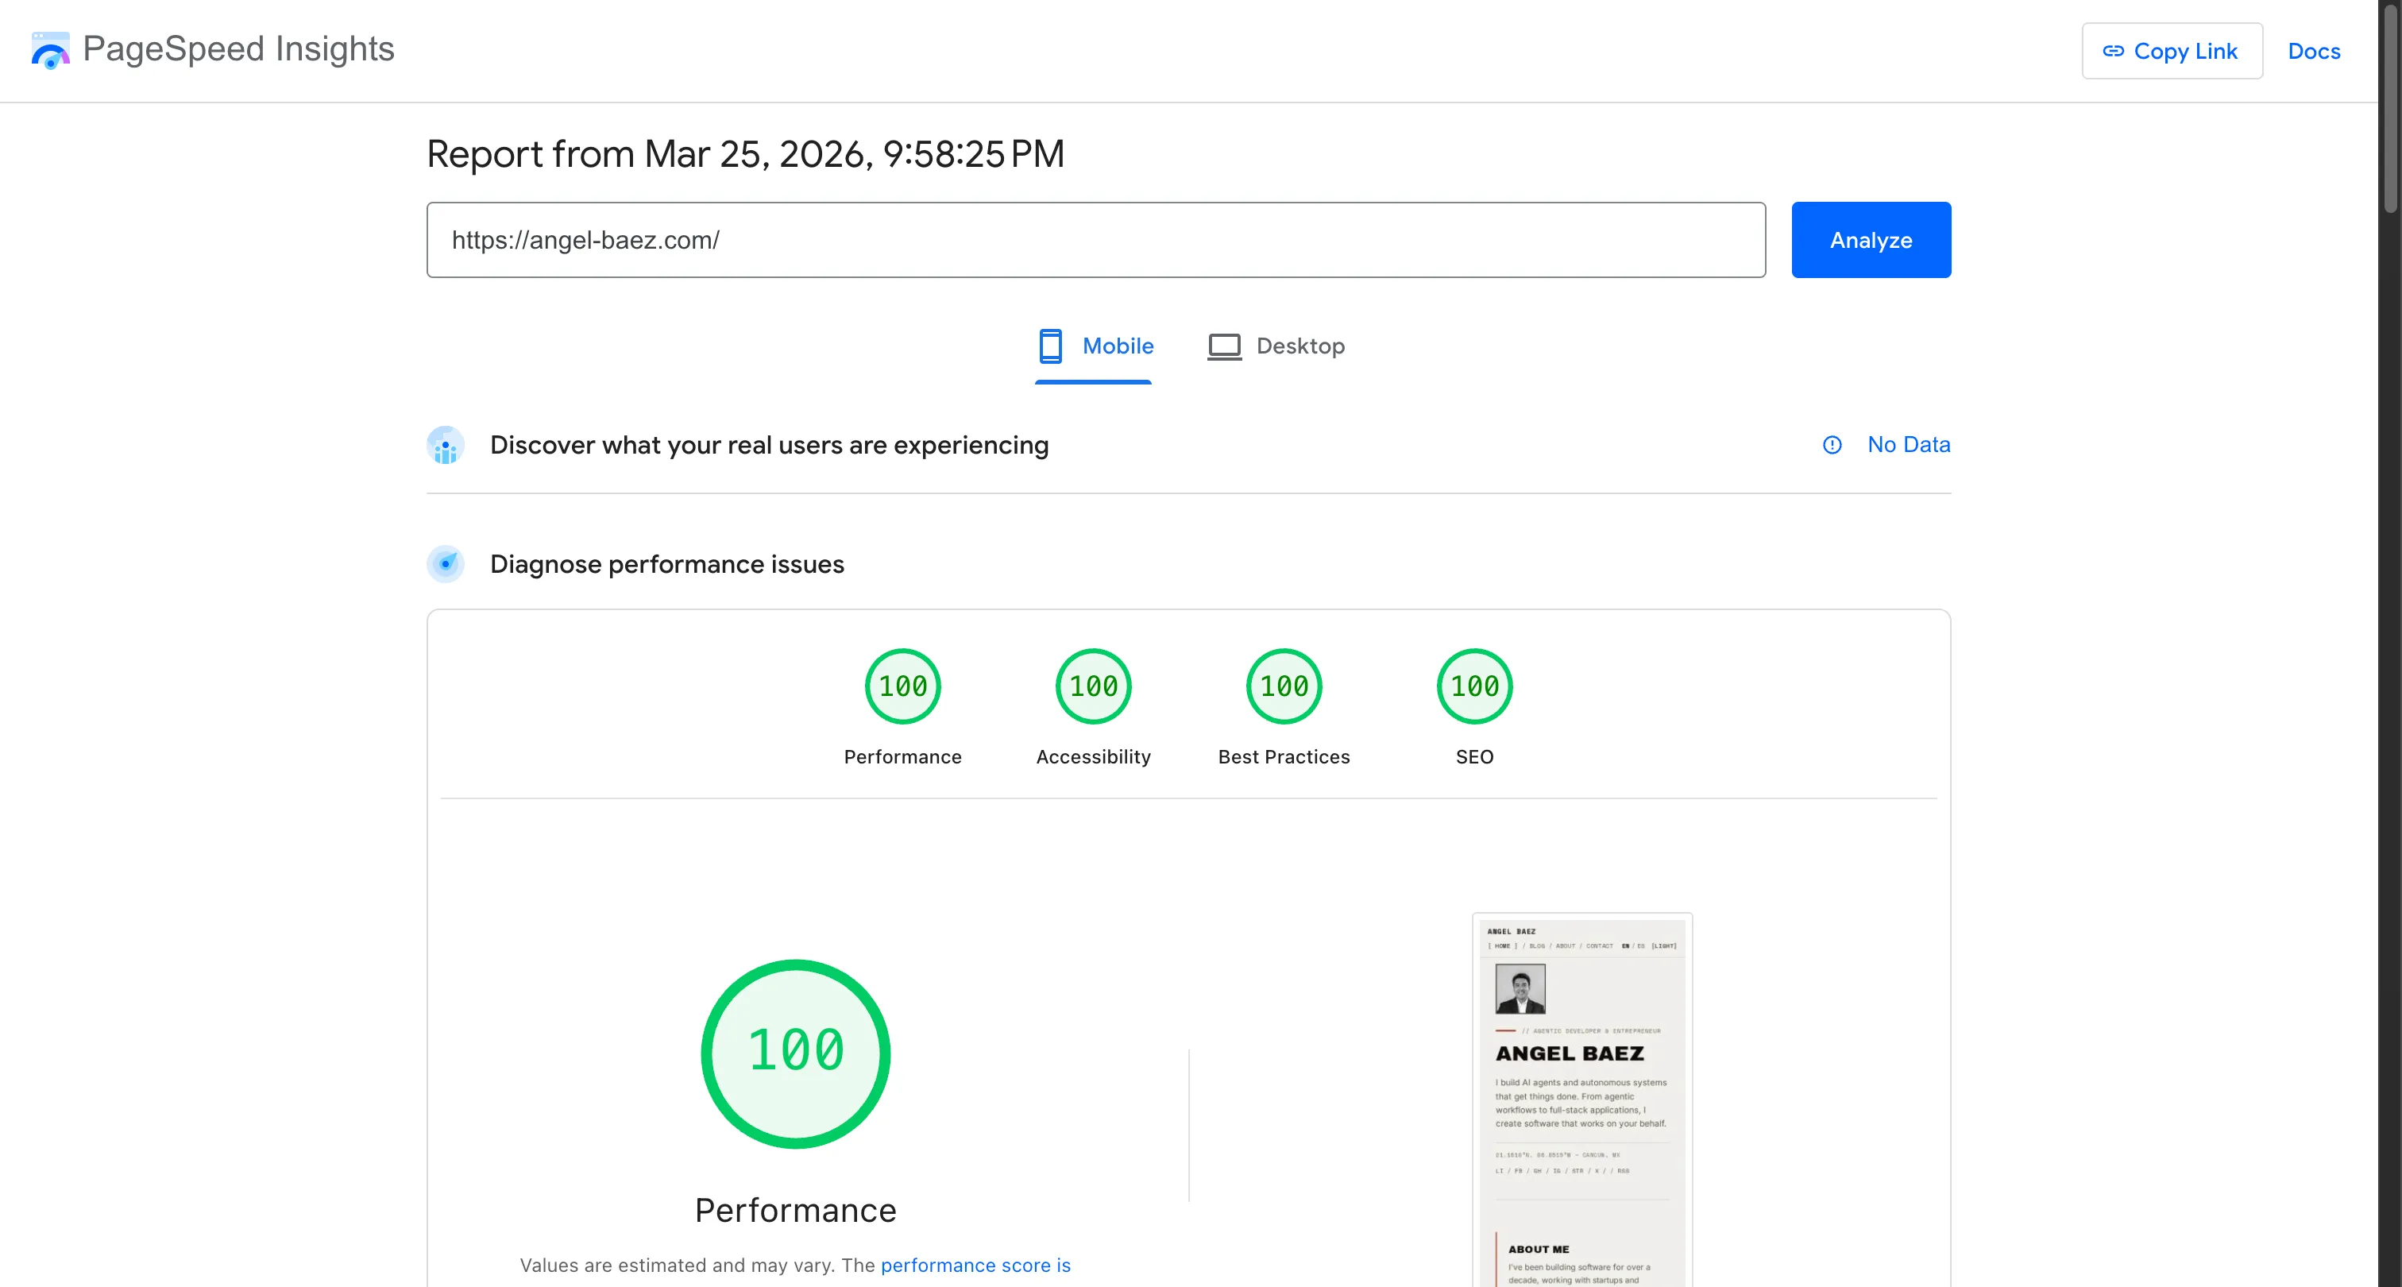Viewport: 2402px width, 1287px height.
Task: Collapse the Discover what your real users section
Action: click(768, 445)
